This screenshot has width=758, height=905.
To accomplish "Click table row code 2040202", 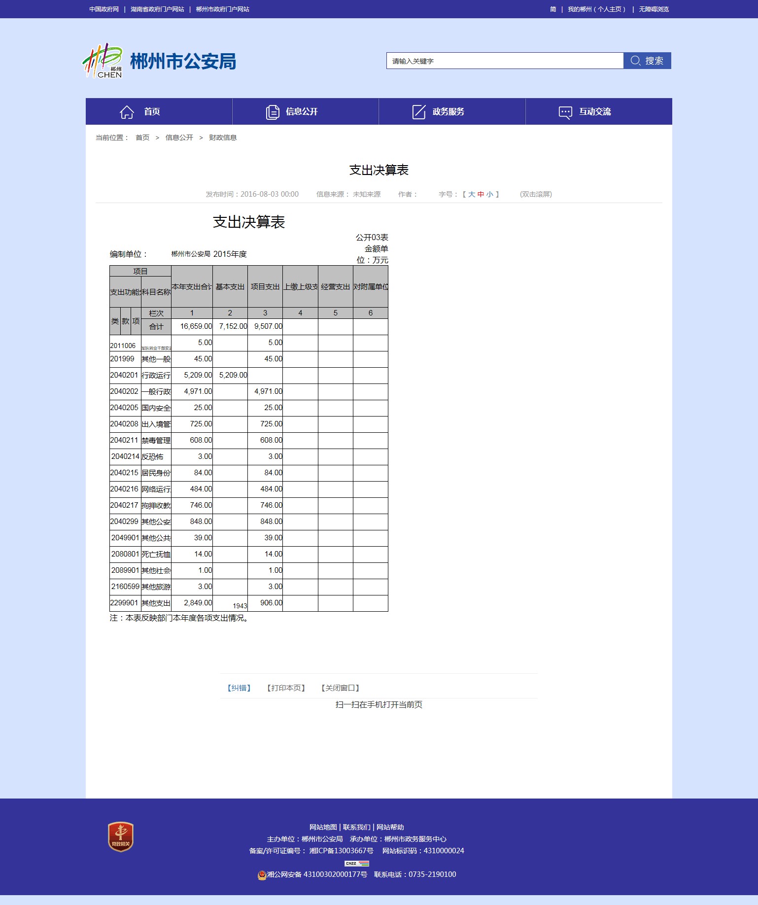I will [124, 391].
